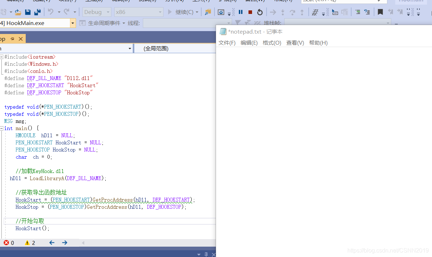Click the first stack filter icon
The height and width of the screenshot is (257, 432).
(238, 23)
